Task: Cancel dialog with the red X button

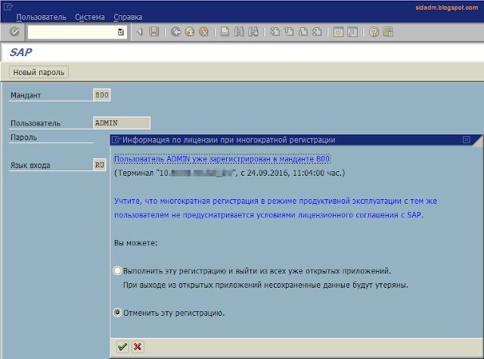Action: click(138, 347)
